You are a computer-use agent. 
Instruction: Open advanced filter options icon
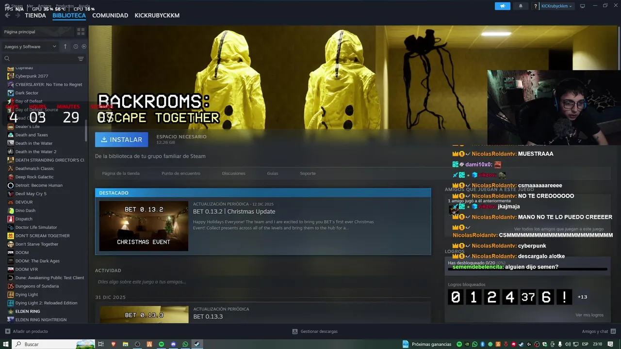pyautogui.click(x=81, y=59)
